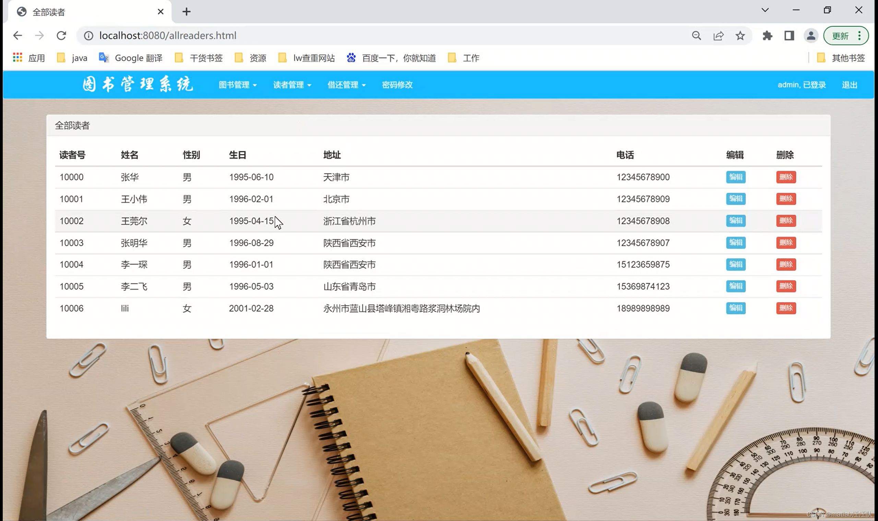This screenshot has height=521, width=878.
Task: Open the Chrome profile avatar icon
Action: point(810,35)
